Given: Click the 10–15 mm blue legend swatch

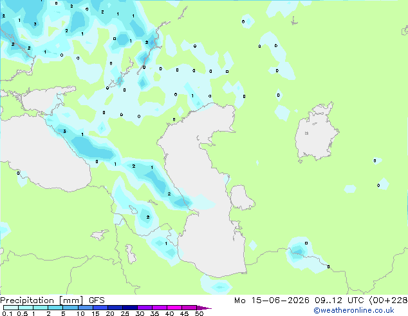Looking at the screenshot, I should point(85,308).
